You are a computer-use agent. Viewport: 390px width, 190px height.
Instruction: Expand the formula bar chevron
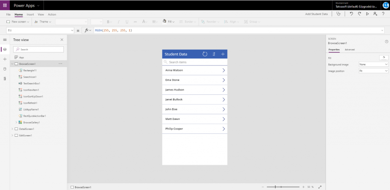382,30
